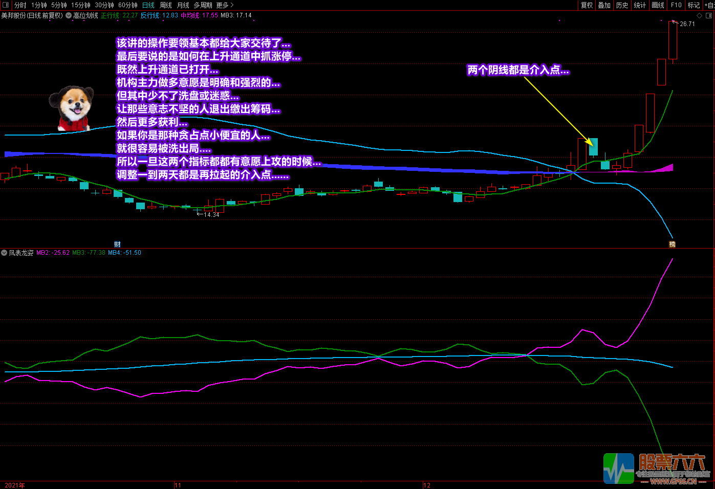Click the stock logo watermark icon
This screenshot has height=489, width=715.
[618, 468]
